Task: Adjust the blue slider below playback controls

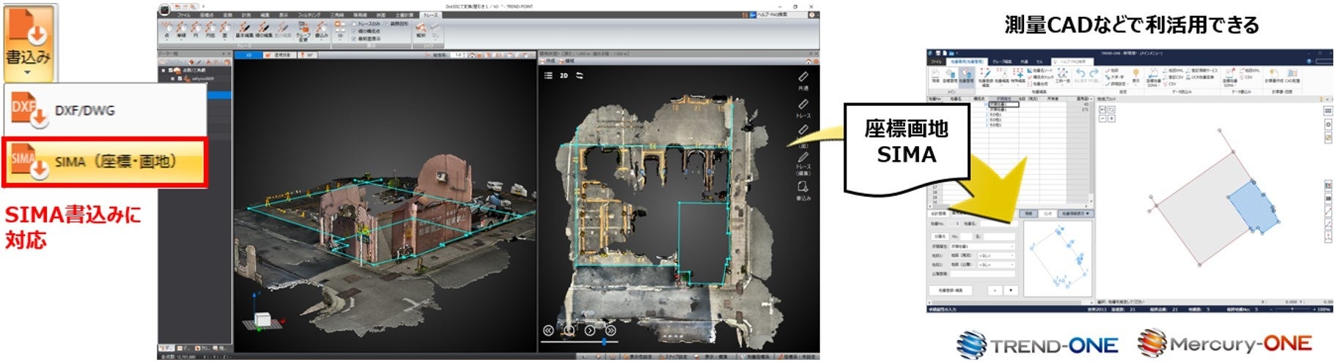Action: 604,342
